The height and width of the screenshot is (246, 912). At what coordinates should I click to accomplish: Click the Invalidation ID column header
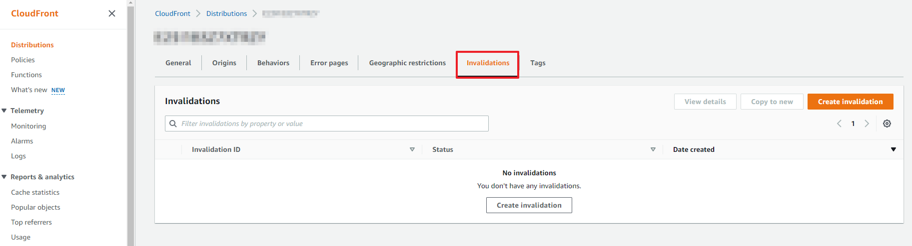pos(216,149)
